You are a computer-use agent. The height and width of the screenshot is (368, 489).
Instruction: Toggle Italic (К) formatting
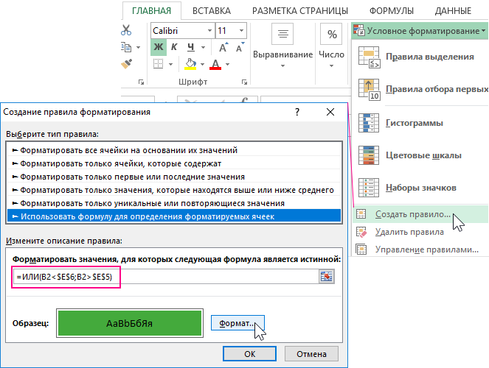coord(174,47)
